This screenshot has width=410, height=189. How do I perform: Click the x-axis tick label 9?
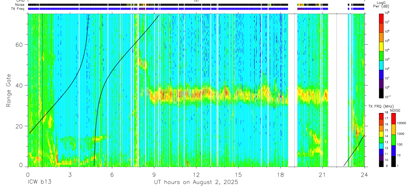[154, 175]
